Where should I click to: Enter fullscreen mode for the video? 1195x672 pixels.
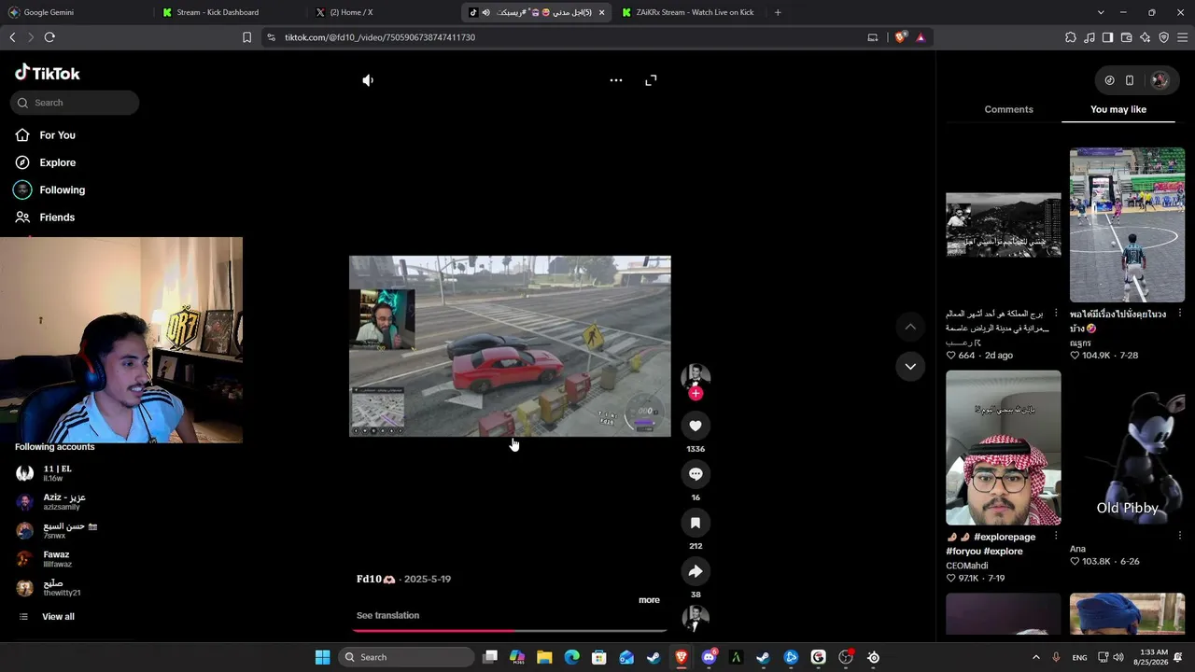pyautogui.click(x=651, y=80)
